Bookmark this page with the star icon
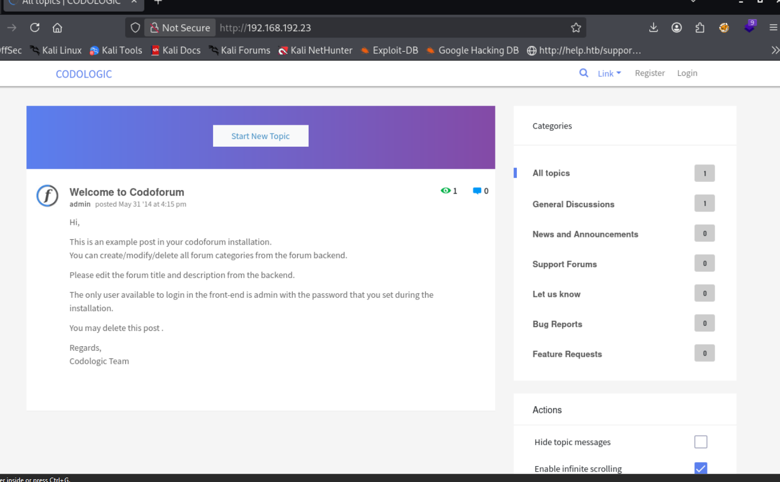This screenshot has height=482, width=780. [576, 27]
